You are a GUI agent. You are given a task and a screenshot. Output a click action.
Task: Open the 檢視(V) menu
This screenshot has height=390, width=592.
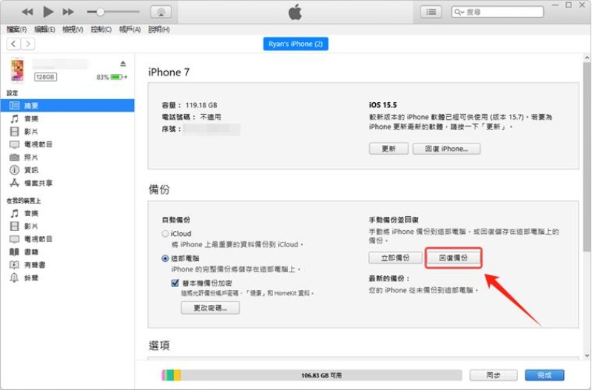pyautogui.click(x=73, y=29)
